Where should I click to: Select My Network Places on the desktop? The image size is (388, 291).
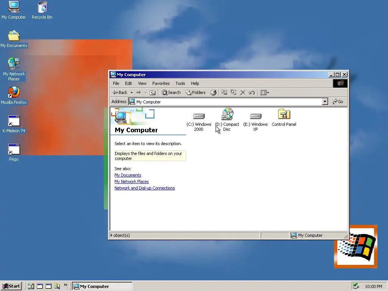tap(14, 70)
